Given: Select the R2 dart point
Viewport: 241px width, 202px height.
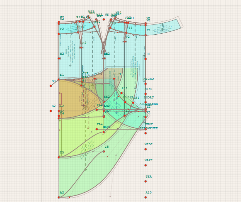Looking at the screenshot, I should click(x=82, y=47).
